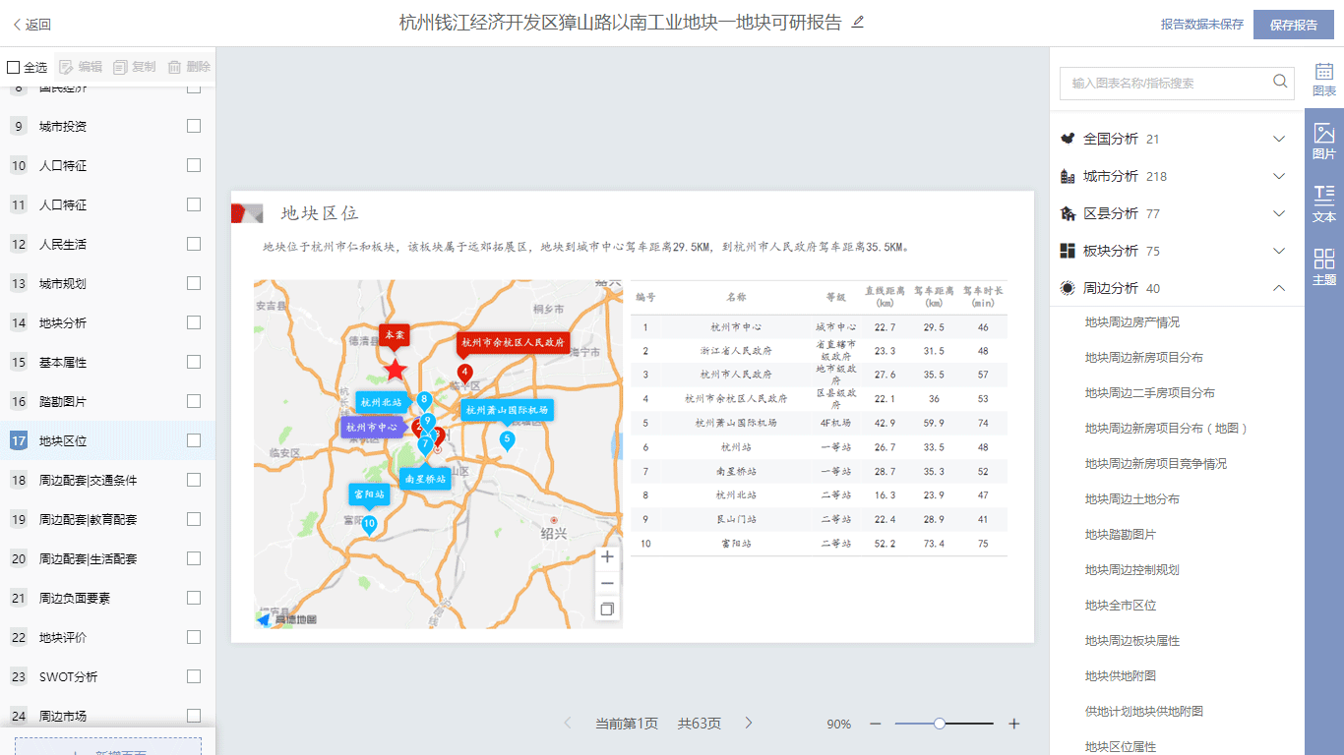Tick the checkbox for 城市投资 page
This screenshot has width=1344, height=755.
pyautogui.click(x=194, y=126)
